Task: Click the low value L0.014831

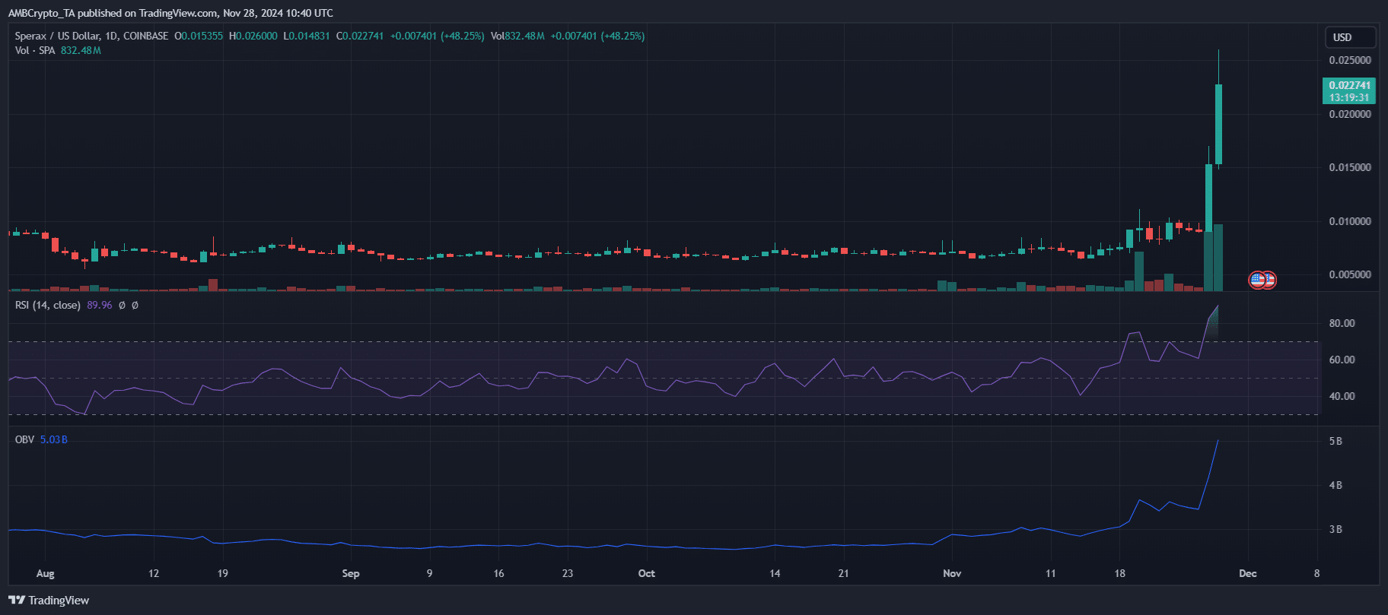Action: [307, 36]
